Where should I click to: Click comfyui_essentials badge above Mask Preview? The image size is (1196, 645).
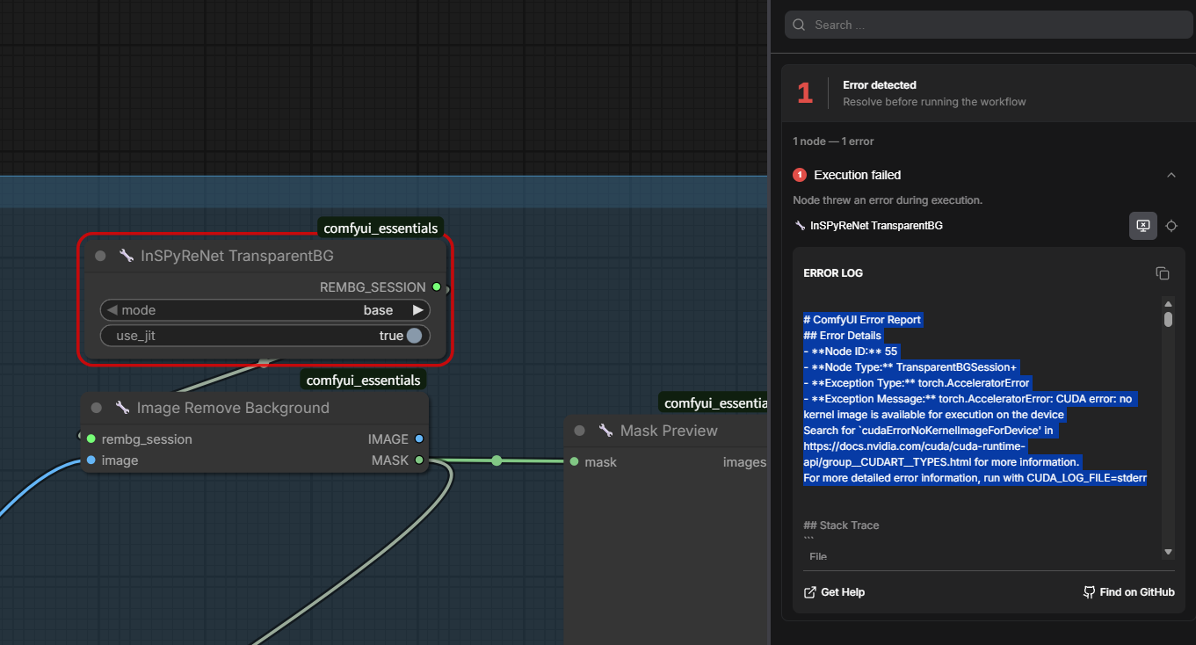tap(714, 403)
